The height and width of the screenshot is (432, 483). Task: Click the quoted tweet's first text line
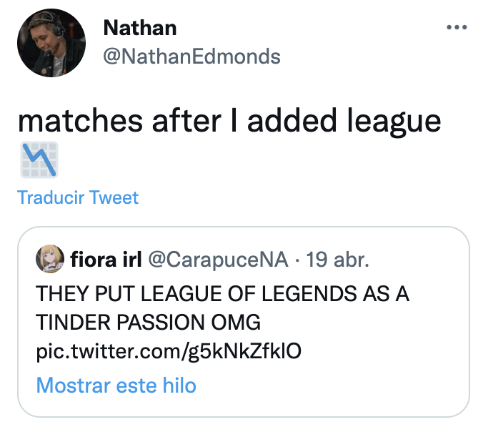click(222, 294)
